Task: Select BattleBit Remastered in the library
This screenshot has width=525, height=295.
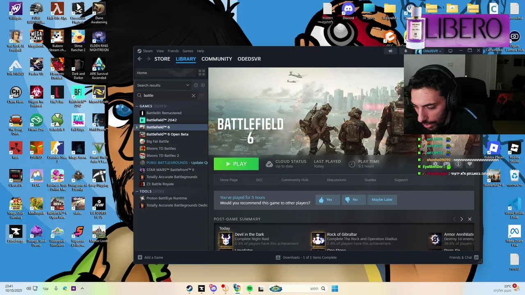Action: [164, 113]
